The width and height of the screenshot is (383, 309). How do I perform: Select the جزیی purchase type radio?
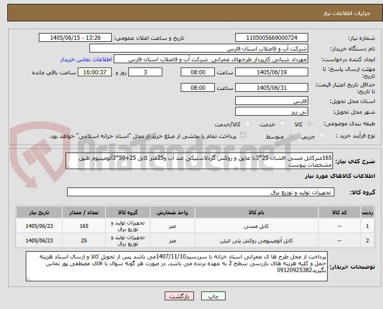[x=322, y=136]
